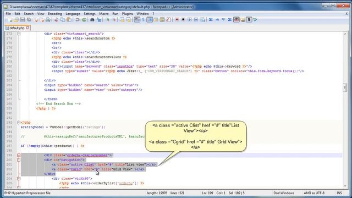Viewport: 352px width, 198px height.
Task: Click the Zoom Out toolbar icon
Action: pos(114,20)
